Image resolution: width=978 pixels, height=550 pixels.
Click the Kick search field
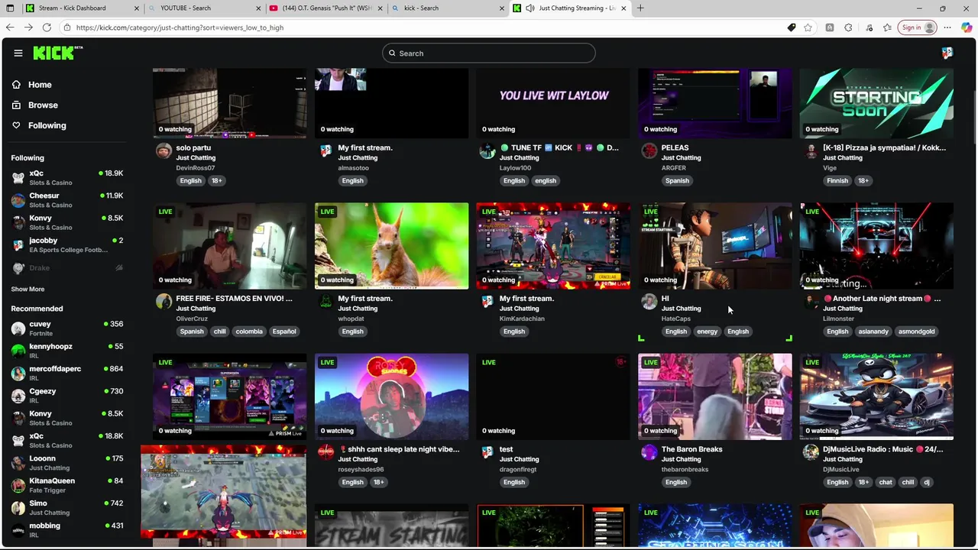[489, 53]
